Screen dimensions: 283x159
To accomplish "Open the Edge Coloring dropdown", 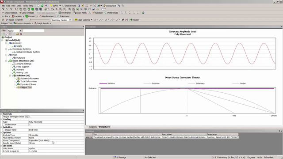I will pos(84,20).
